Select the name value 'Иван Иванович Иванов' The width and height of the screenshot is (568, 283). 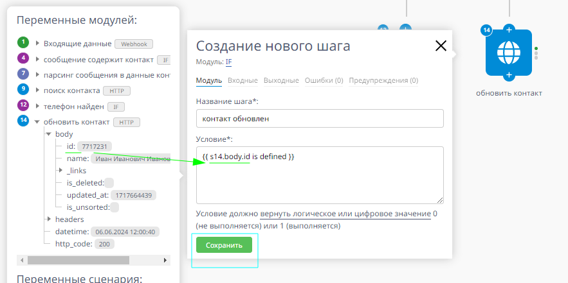[x=131, y=159]
